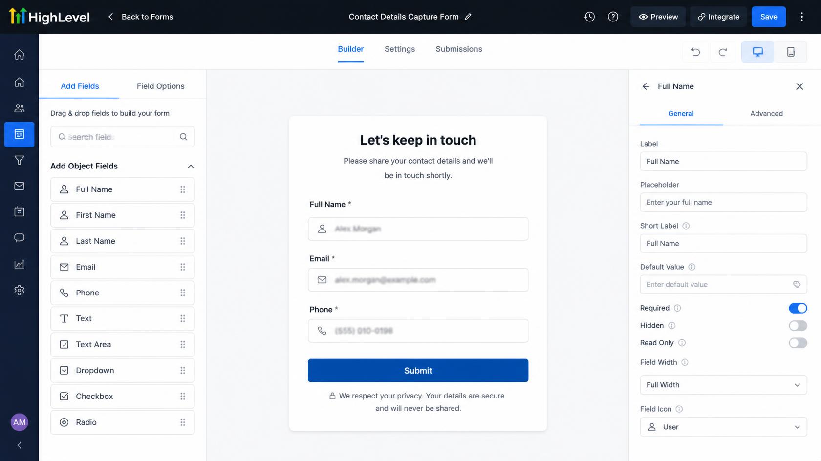
Task: Open conversations chat icon in sidebar
Action: [20, 238]
